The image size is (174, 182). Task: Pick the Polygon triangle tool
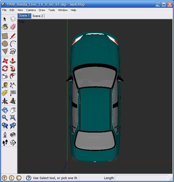5,51
